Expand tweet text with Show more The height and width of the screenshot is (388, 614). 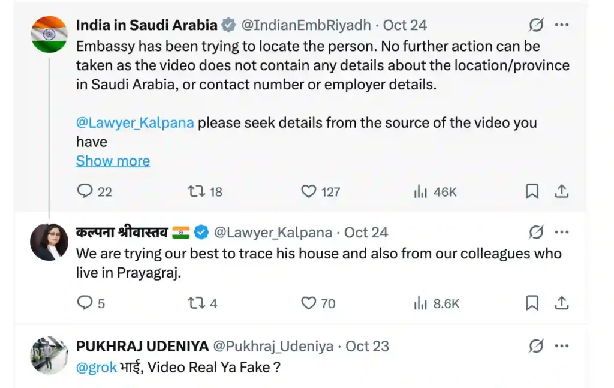(x=113, y=161)
